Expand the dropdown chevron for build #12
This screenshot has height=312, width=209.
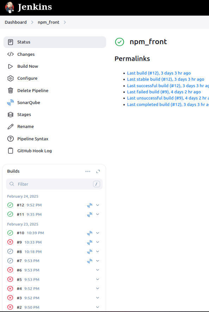tap(98, 205)
